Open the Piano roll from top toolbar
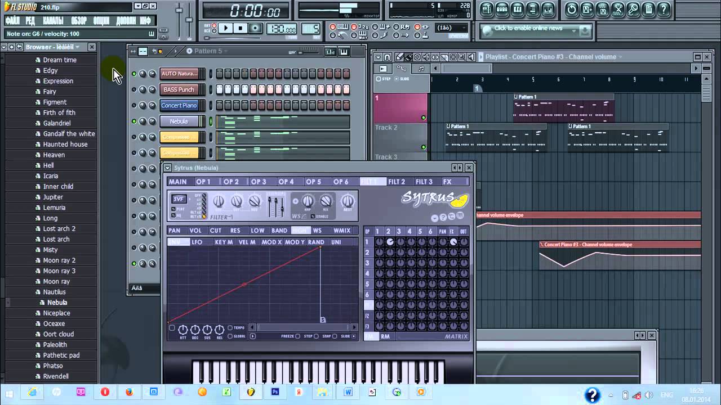Image resolution: width=721 pixels, height=405 pixels. pos(517,9)
